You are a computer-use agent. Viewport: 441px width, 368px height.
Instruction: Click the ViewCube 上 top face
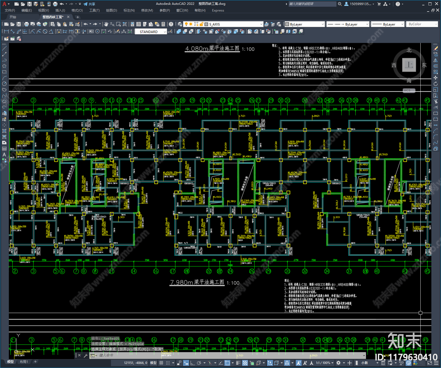tap(409, 65)
